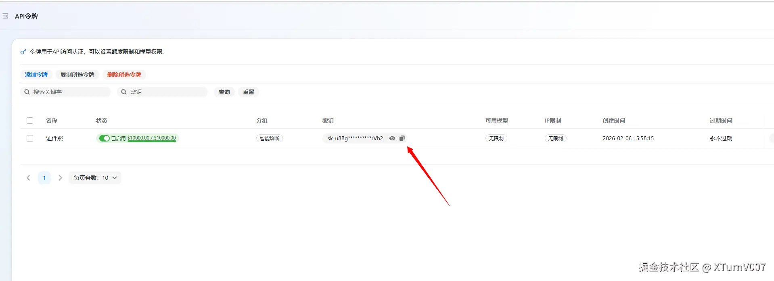Click the quota bar $10000.00 / $10000.00

click(x=152, y=138)
